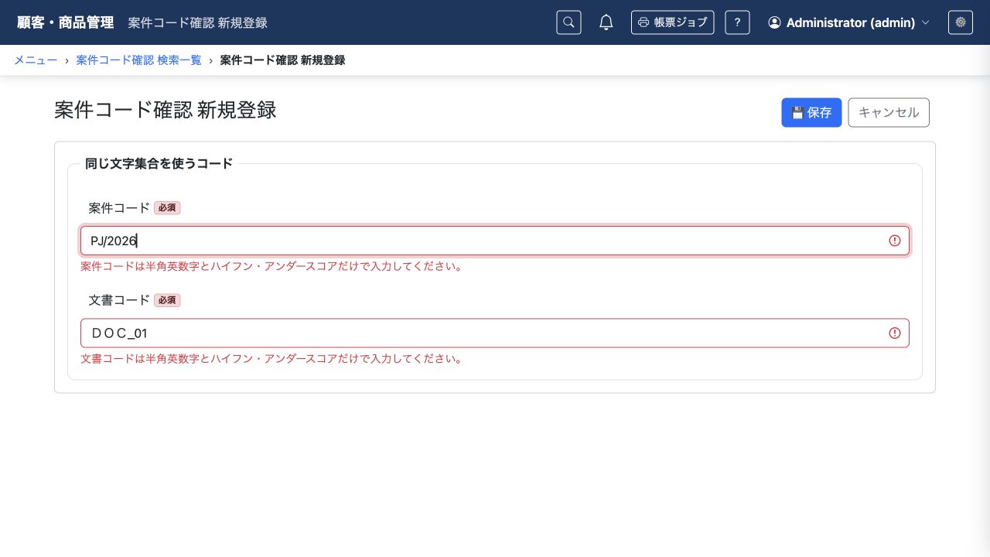Image resolution: width=990 pixels, height=557 pixels.
Task: Click the 必須 badge next to 案件コード
Action: [x=167, y=208]
